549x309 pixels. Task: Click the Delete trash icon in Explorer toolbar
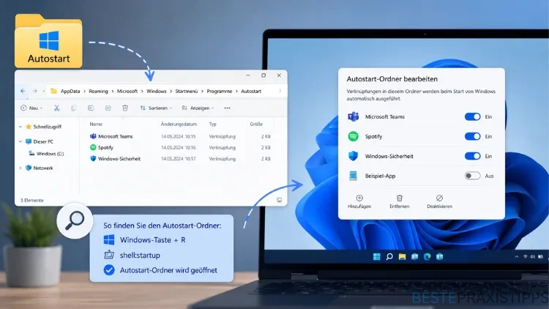125,108
